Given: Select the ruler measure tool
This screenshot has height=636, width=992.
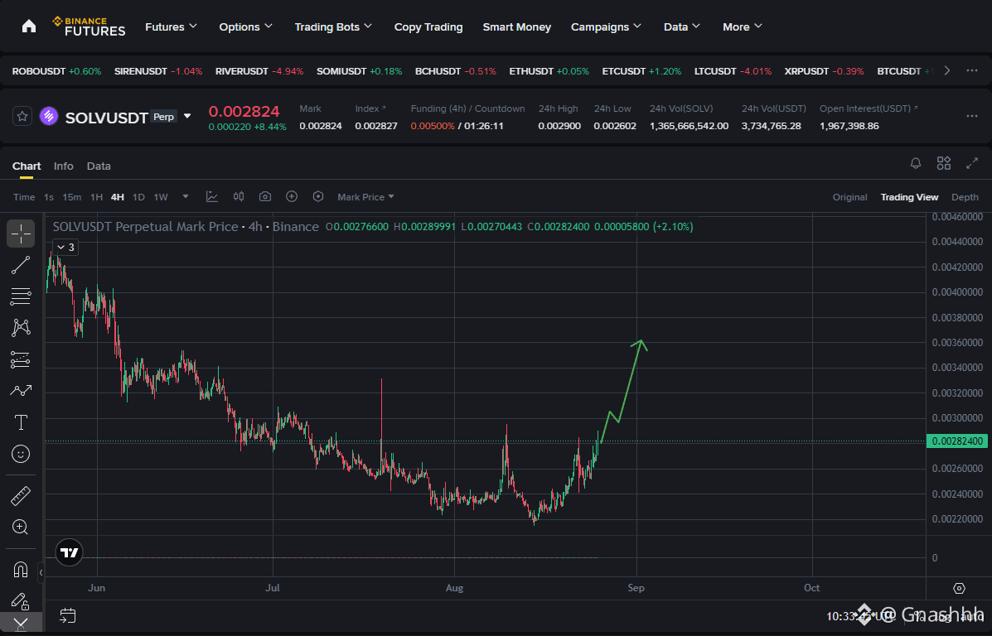Looking at the screenshot, I should coord(21,496).
